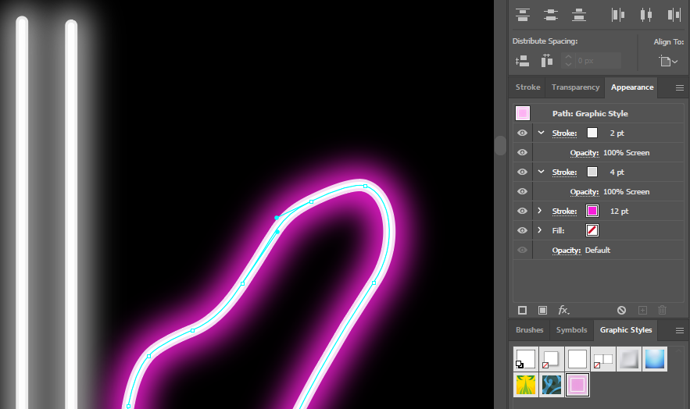Open the Appearance panel hamburger menu
The image size is (690, 409).
[679, 88]
